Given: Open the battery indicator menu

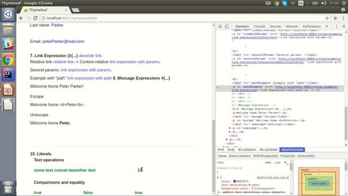Looking at the screenshot, I should (x=315, y=3).
